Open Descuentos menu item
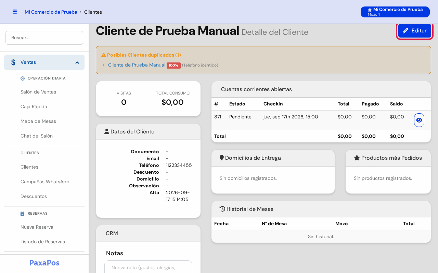The height and width of the screenshot is (273, 438). tap(34, 196)
